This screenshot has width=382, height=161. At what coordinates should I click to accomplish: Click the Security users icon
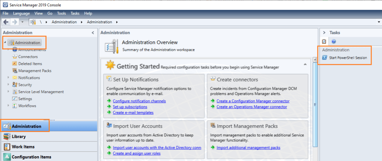click(15, 85)
